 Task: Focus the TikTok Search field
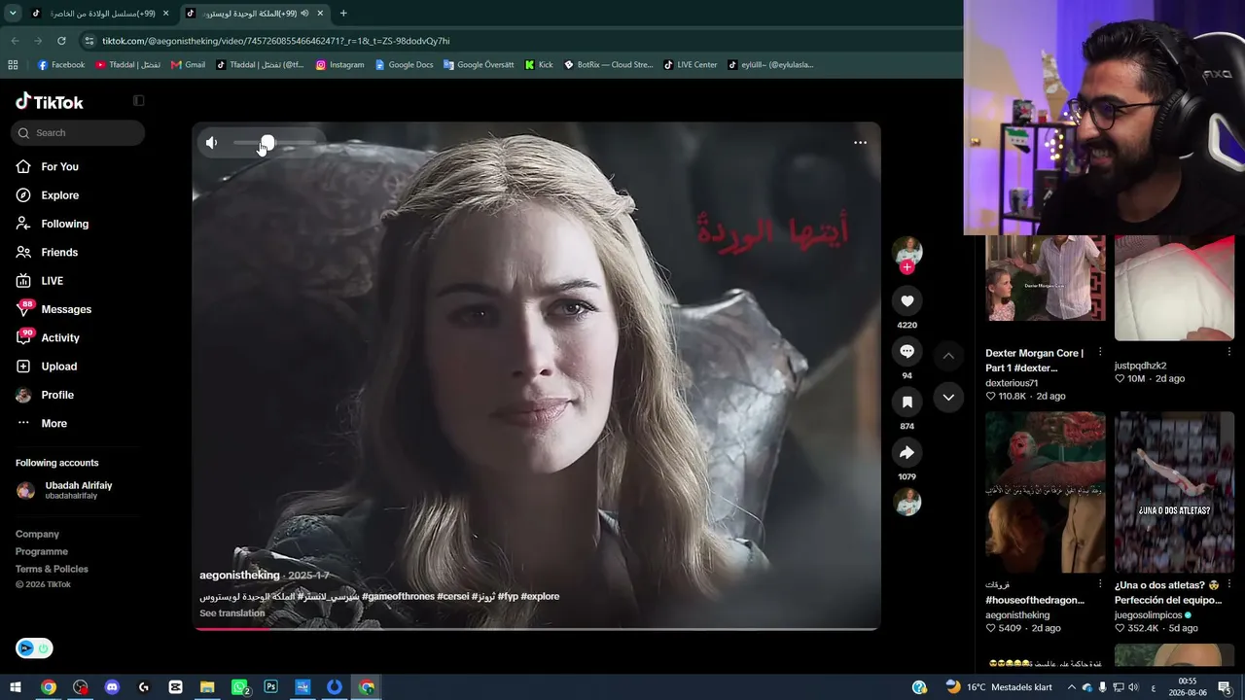pos(78,133)
